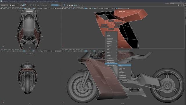This screenshot has width=186, height=105.
Task: Open the File menu
Action: pyautogui.click(x=1, y=3)
